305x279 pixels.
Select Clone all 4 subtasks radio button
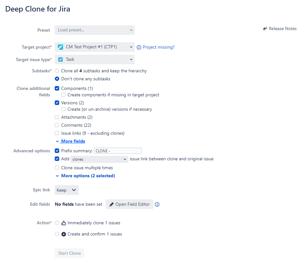[57, 71]
